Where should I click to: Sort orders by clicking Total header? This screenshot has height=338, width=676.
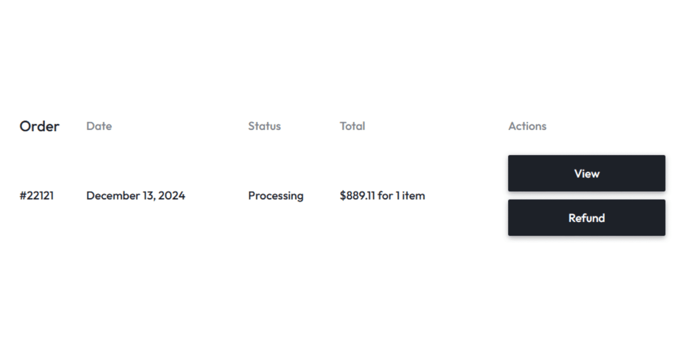[352, 126]
